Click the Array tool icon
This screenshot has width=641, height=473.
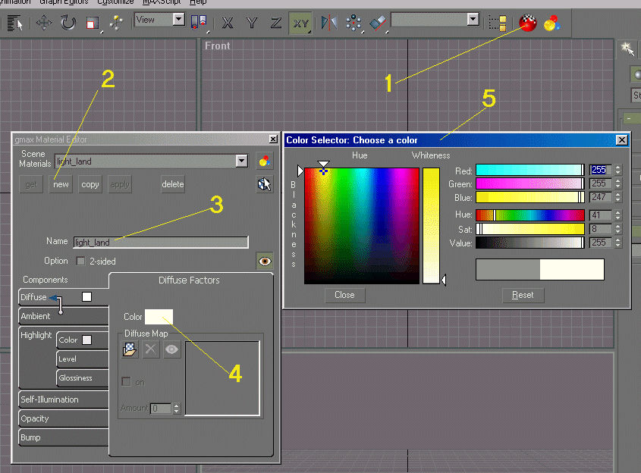[x=353, y=23]
